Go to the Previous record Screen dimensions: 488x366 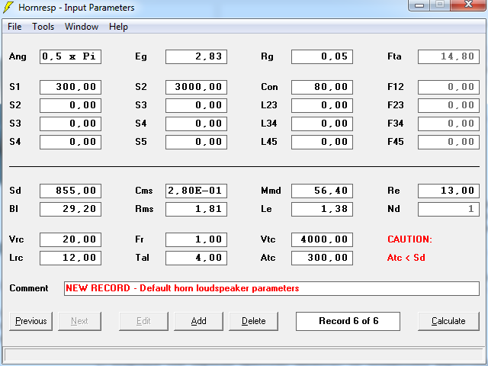coord(30,321)
